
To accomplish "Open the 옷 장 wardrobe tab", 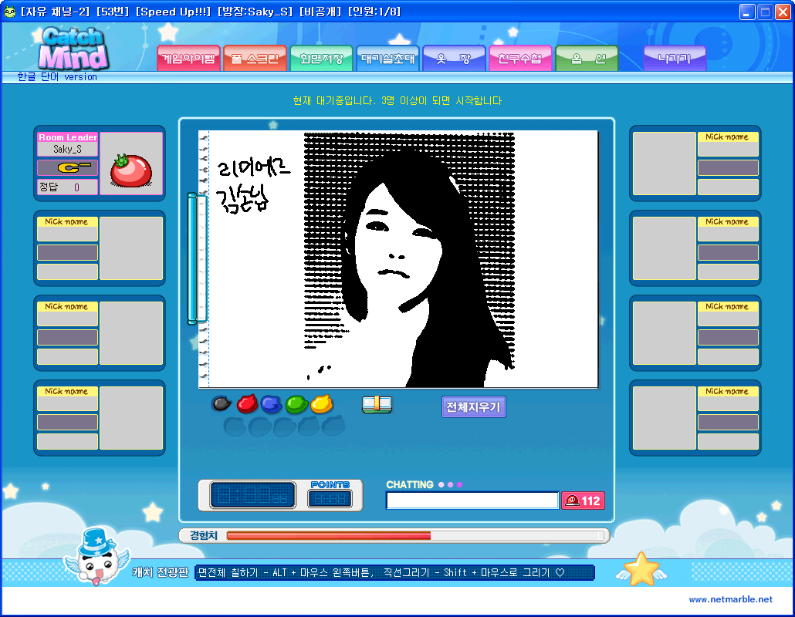I will [455, 59].
